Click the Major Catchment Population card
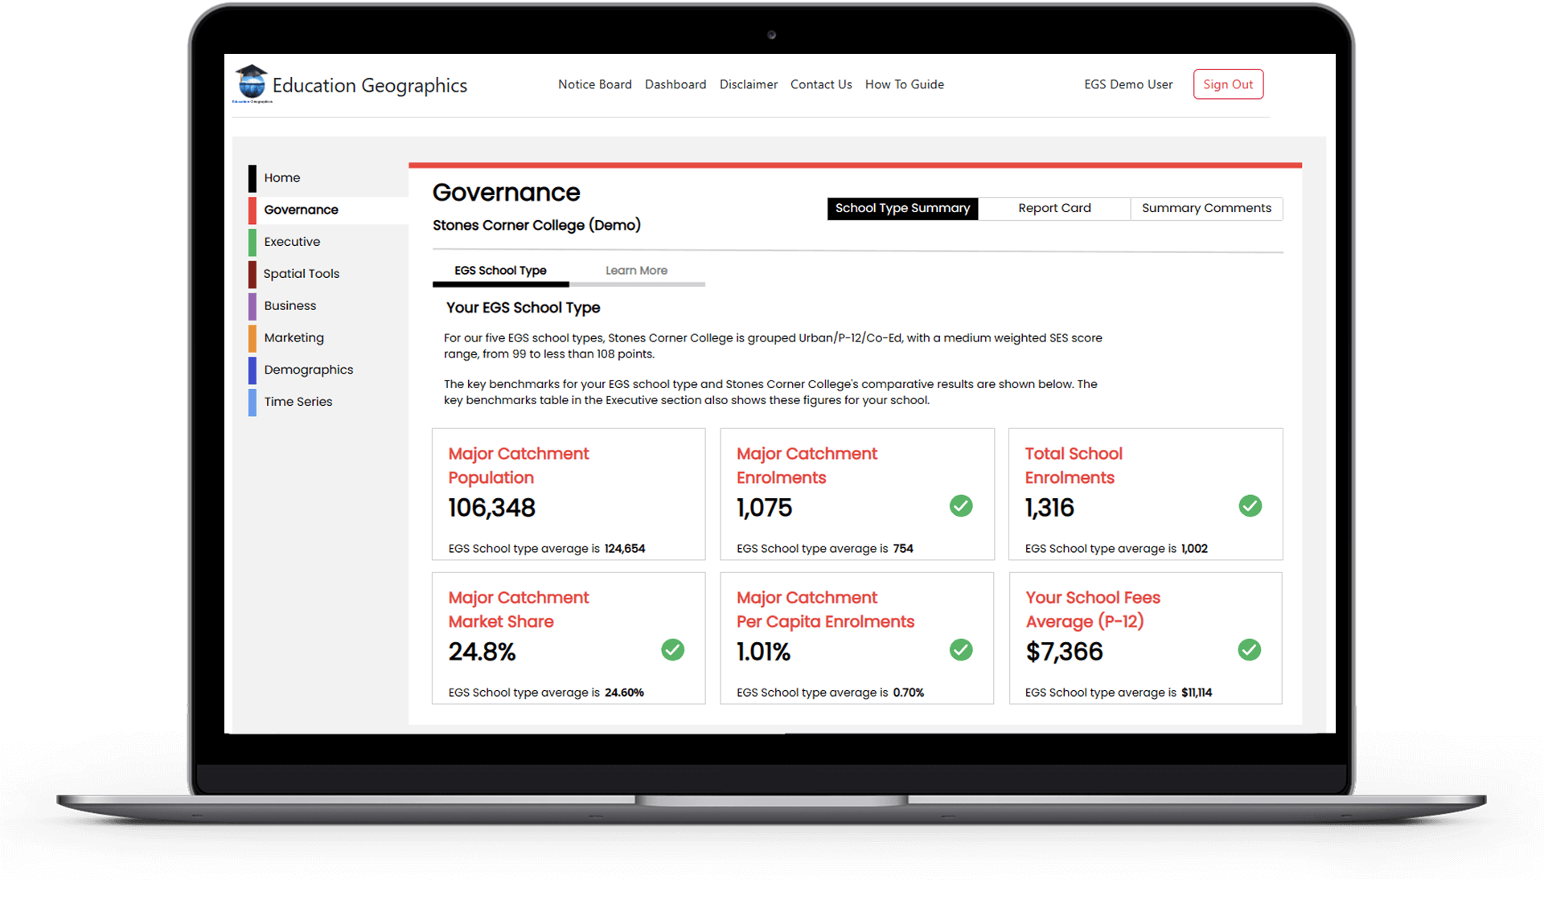 [568, 494]
